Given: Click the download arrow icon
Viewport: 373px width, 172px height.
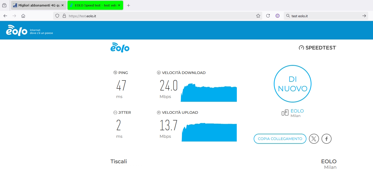Looking at the screenshot, I should coord(159,73).
